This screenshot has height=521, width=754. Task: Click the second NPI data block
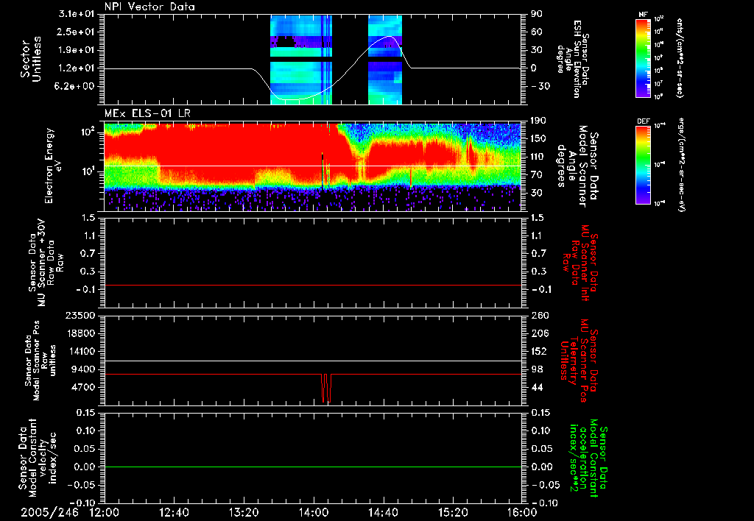click(384, 60)
